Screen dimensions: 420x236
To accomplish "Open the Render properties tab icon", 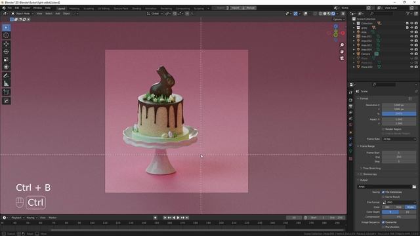I will pyautogui.click(x=350, y=100).
